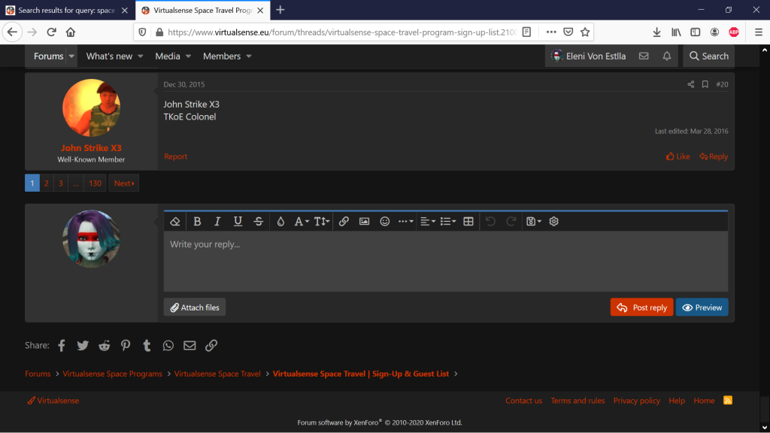
Task: Expand the page jump ellipsis
Action: 76,183
